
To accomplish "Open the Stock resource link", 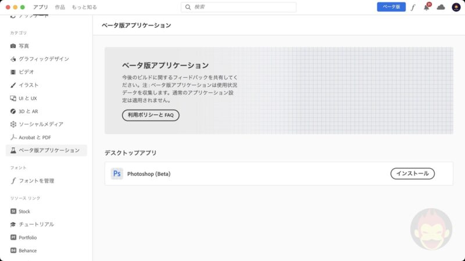I will click(x=24, y=211).
